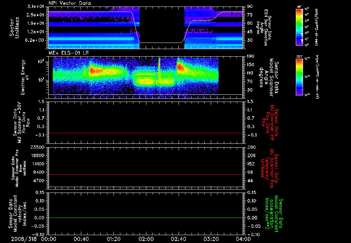The height and width of the screenshot is (243, 351).
Task: Click the '70' scanner angle axis value
Action: click(x=250, y=82)
